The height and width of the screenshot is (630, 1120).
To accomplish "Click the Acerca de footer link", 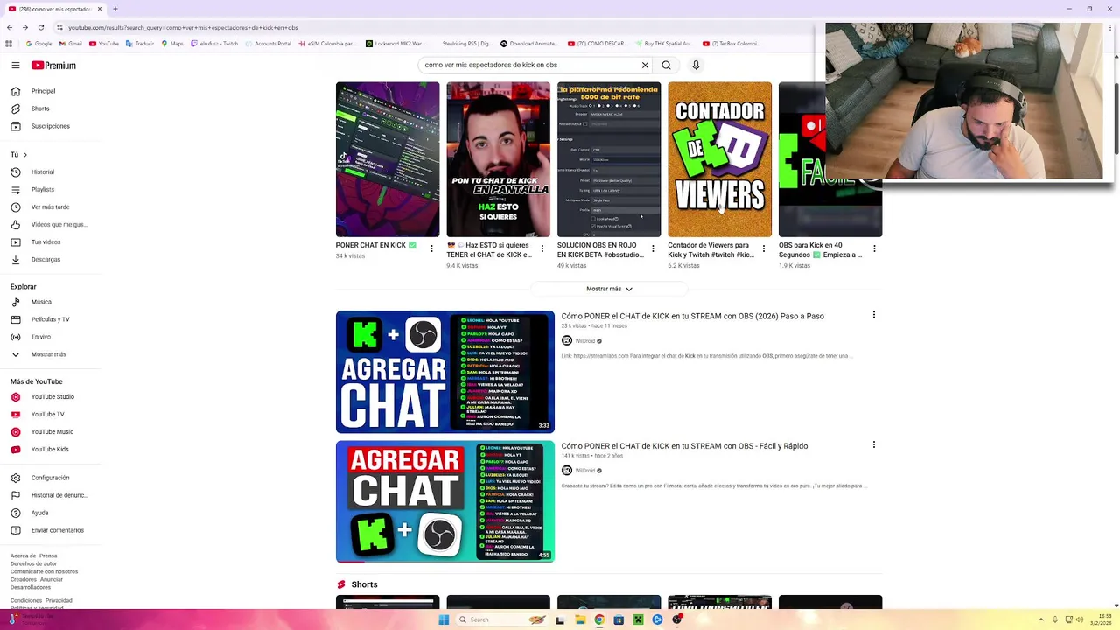I will pos(23,556).
